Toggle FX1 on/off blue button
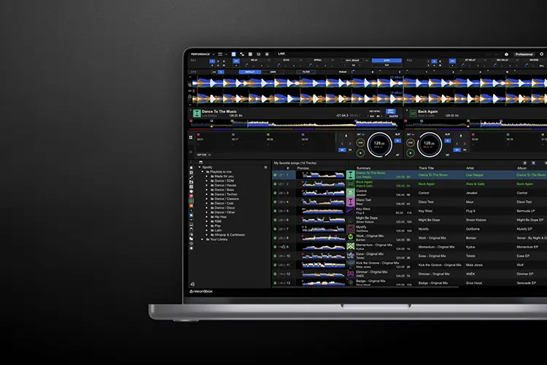547x365 pixels. 236,61
